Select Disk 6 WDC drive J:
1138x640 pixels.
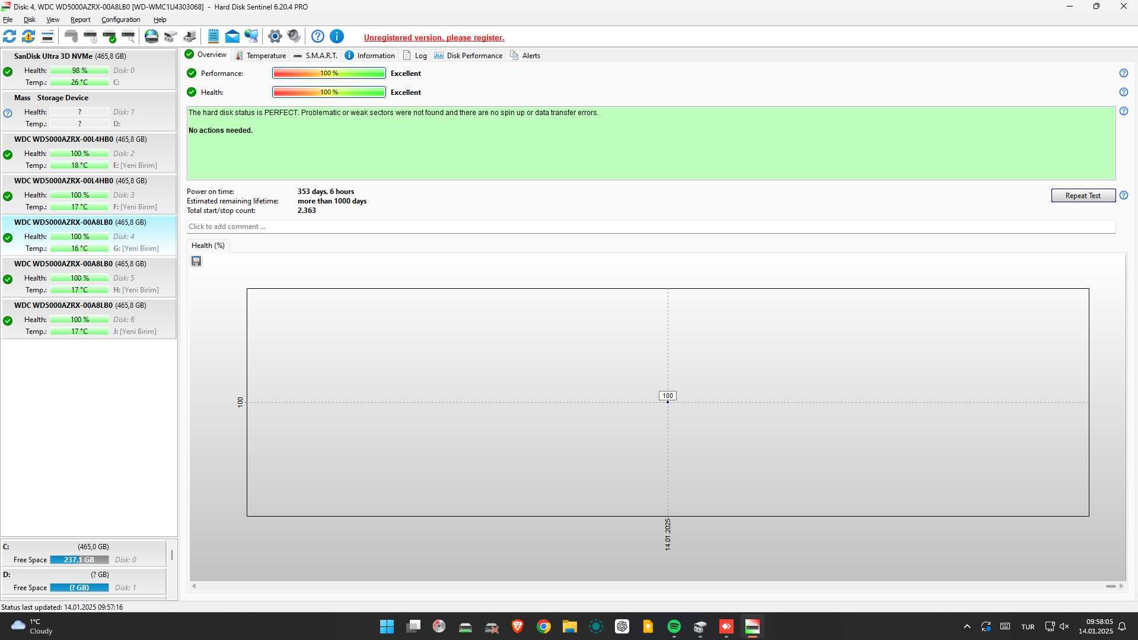click(89, 319)
